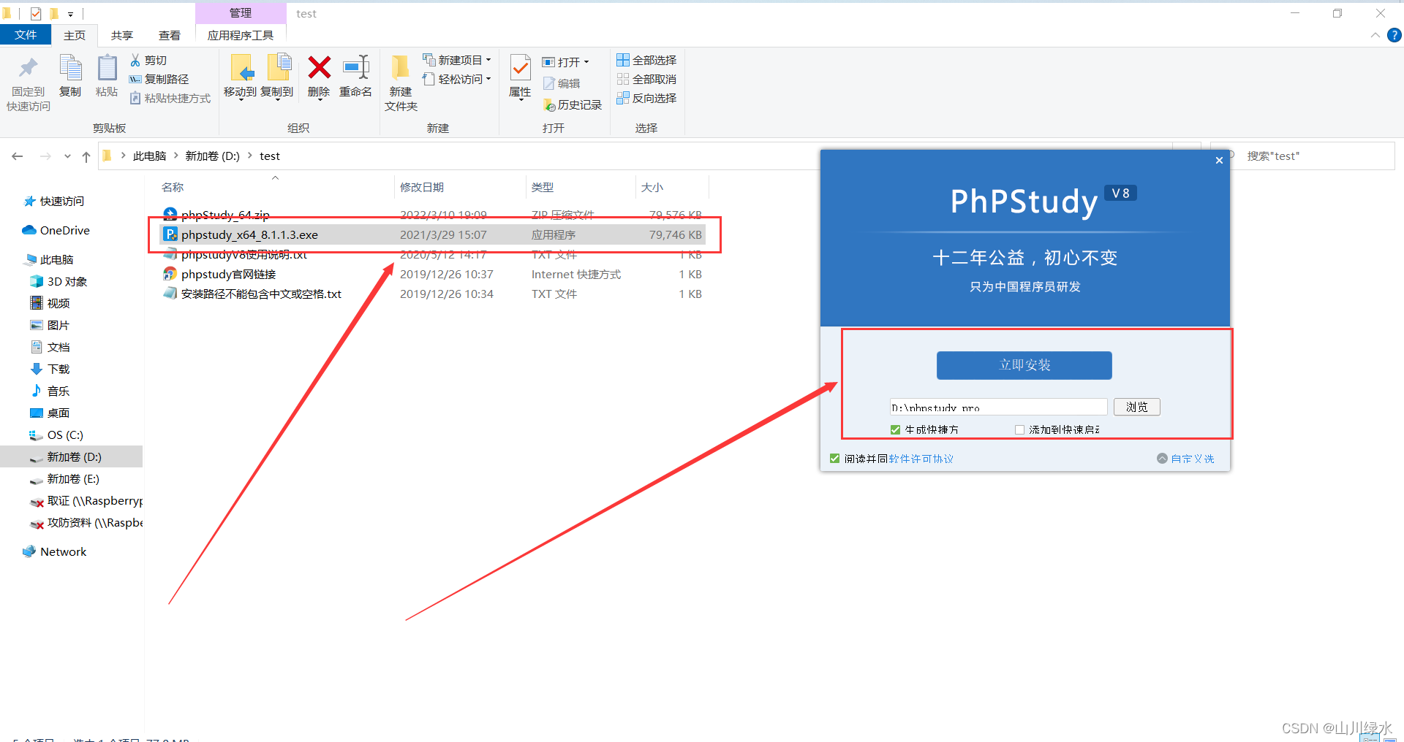
Task: Click the Install Now (立即安装) button
Action: (x=1024, y=365)
